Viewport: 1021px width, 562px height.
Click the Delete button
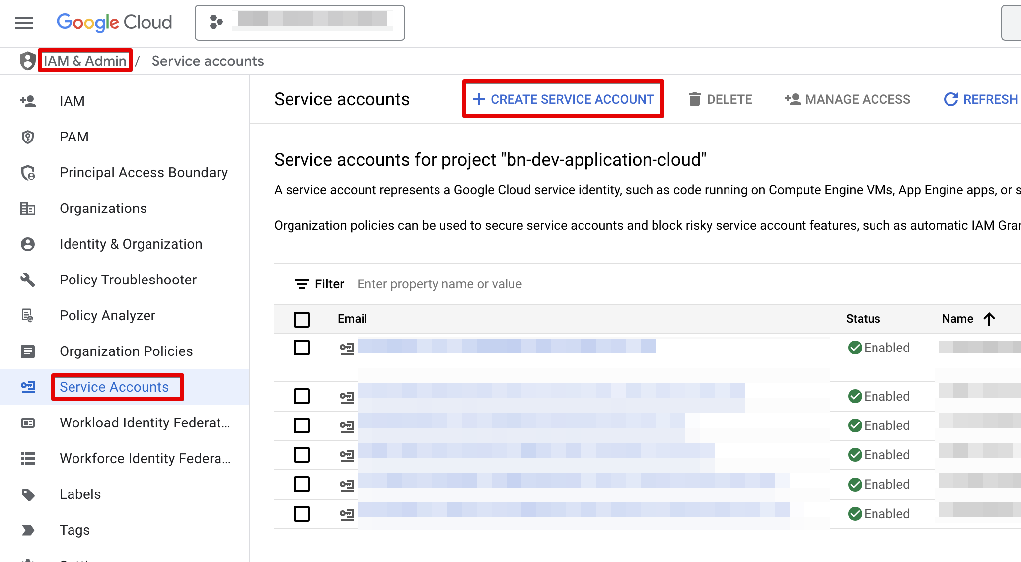coord(720,99)
